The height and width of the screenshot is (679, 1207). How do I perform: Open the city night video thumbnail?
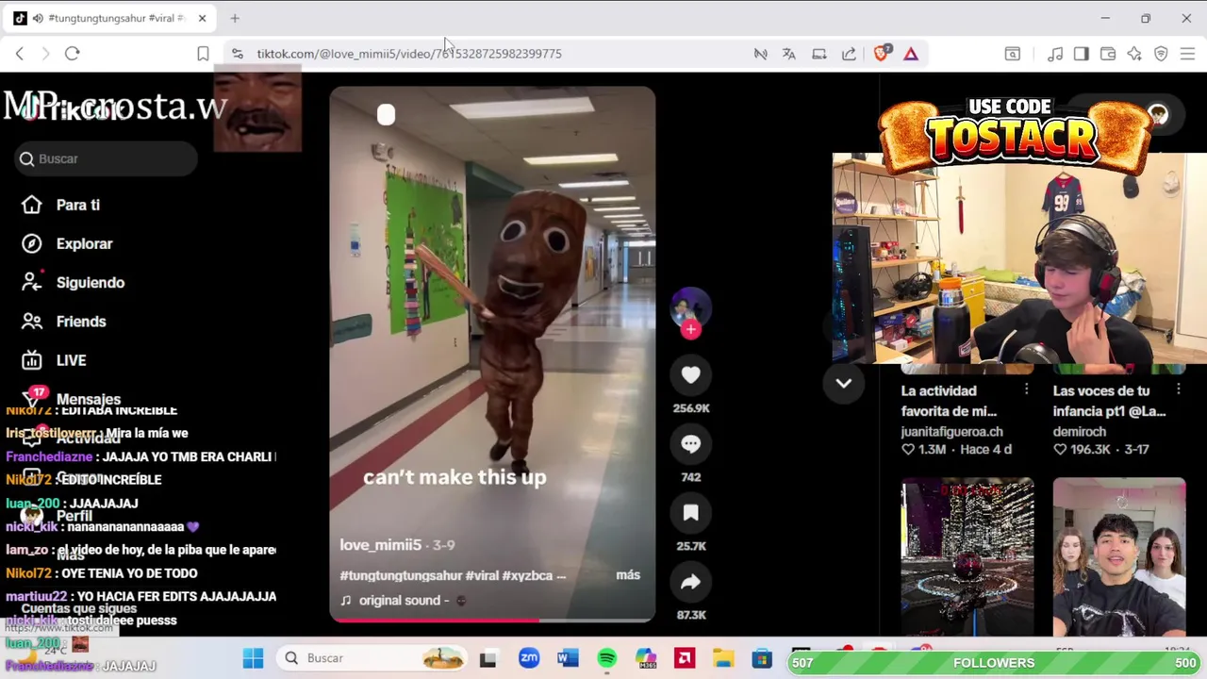[967, 556]
